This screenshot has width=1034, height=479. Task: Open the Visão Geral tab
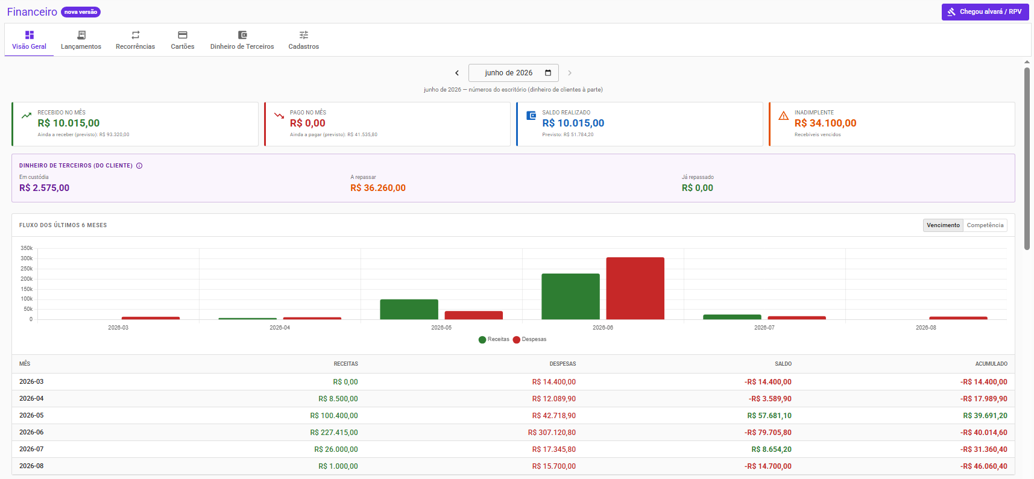pos(29,40)
